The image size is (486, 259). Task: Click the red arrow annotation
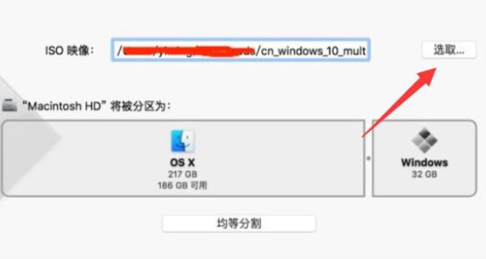(x=400, y=102)
